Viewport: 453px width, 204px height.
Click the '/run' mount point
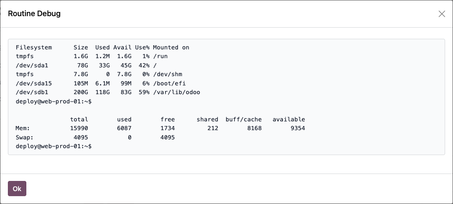tap(160, 56)
